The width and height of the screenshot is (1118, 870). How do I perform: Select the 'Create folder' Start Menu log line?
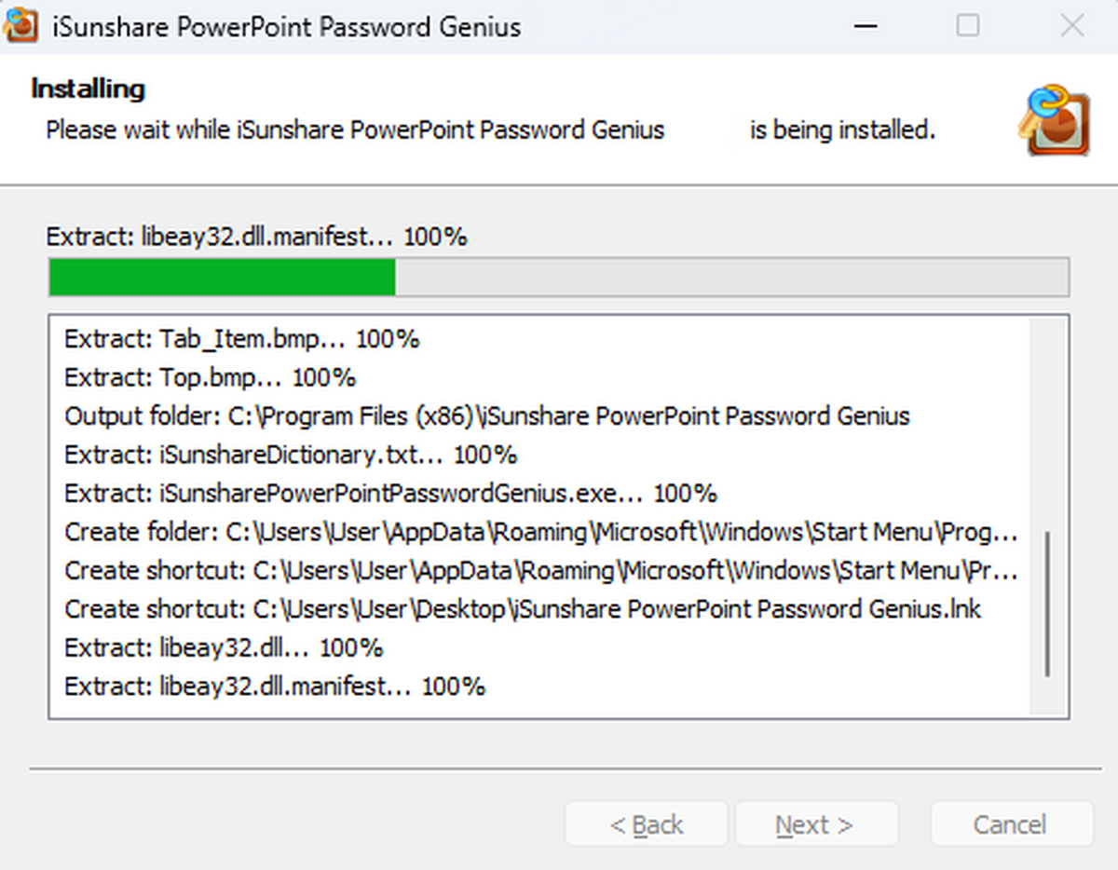click(541, 533)
